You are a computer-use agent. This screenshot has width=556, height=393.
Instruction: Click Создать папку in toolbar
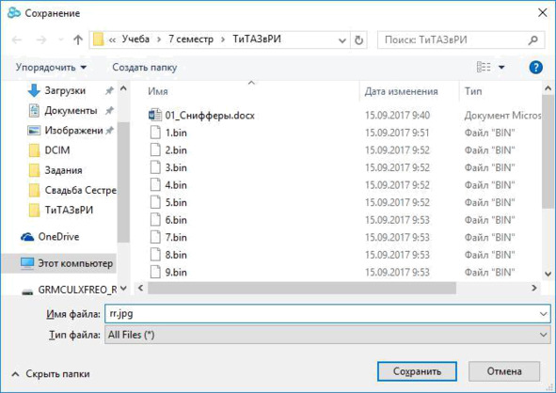coord(145,67)
